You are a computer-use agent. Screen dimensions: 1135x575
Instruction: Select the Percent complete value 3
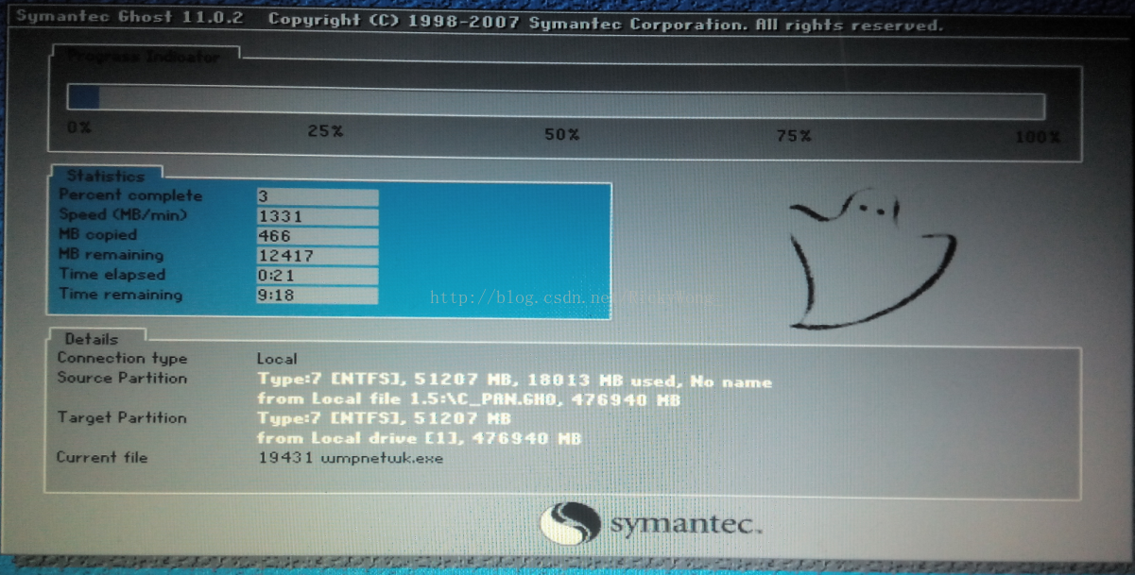pos(318,196)
